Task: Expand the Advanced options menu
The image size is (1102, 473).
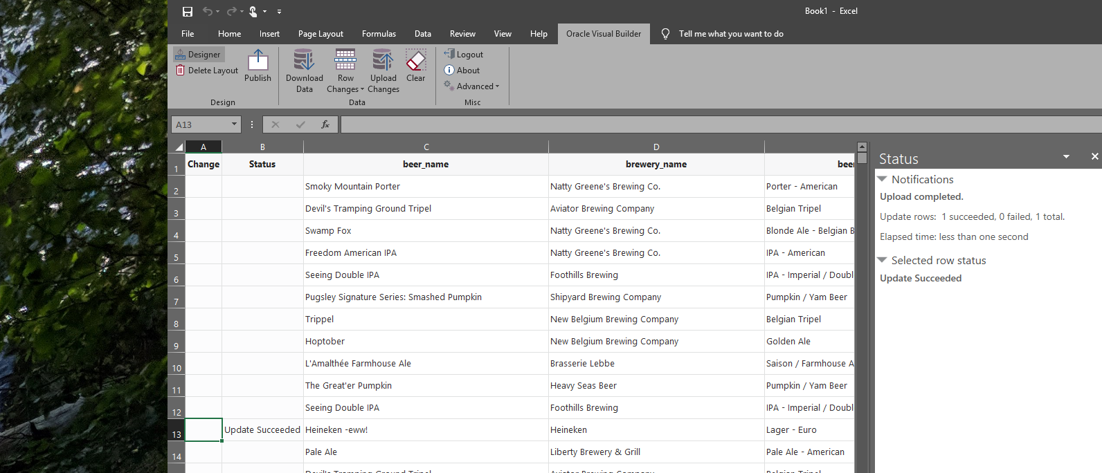Action: click(x=472, y=86)
